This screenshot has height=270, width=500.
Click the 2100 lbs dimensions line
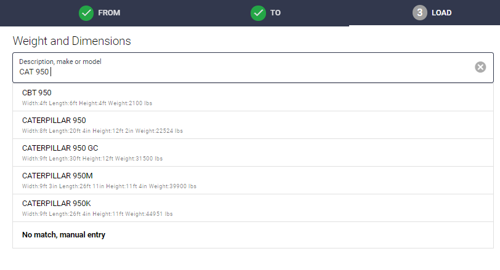tap(87, 103)
